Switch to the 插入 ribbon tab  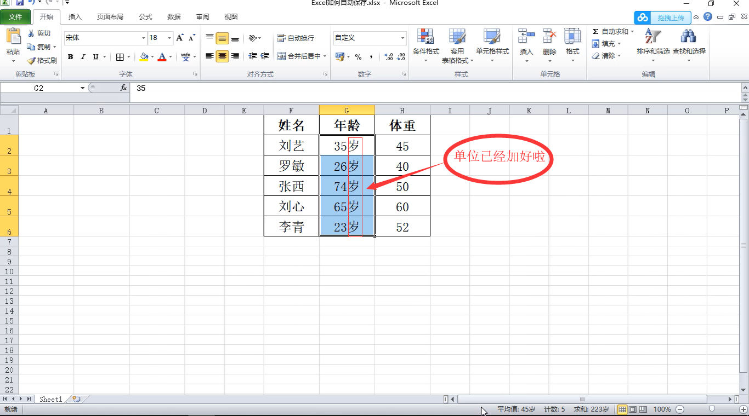tap(75, 16)
